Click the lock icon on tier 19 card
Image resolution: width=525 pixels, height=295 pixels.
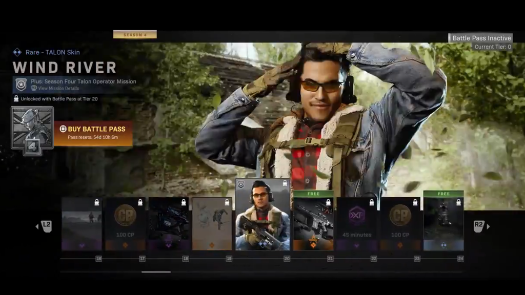coord(227,202)
